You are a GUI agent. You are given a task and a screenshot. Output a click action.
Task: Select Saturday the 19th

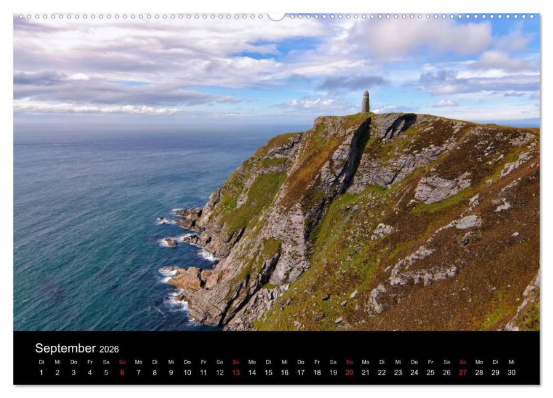[x=333, y=372]
